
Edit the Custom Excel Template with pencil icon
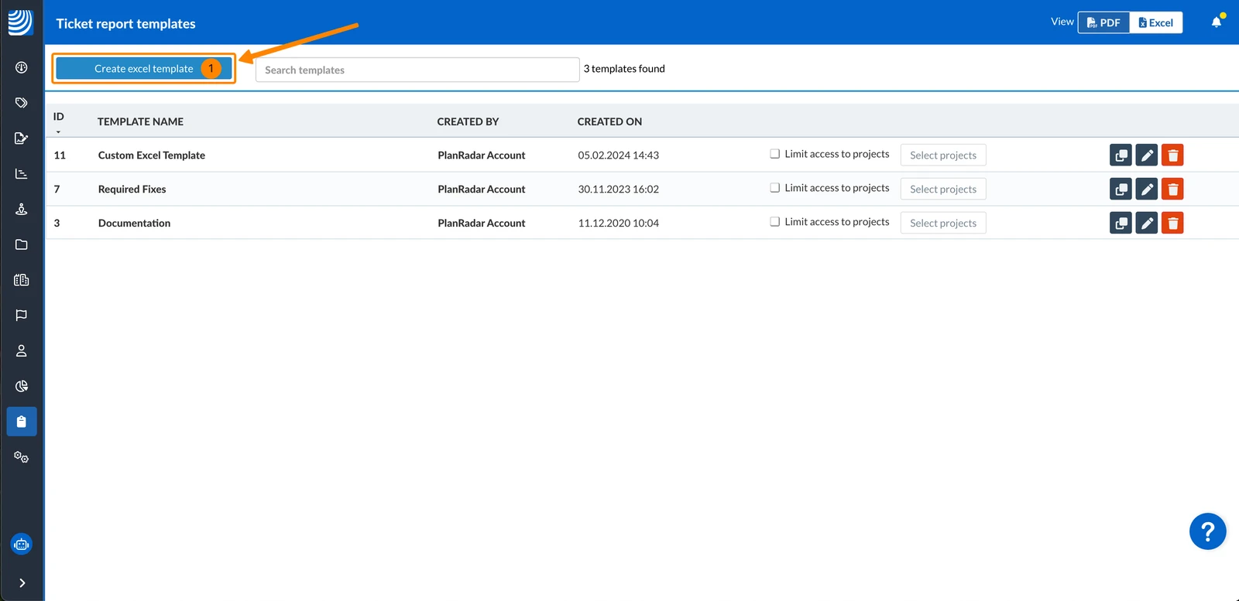point(1147,155)
